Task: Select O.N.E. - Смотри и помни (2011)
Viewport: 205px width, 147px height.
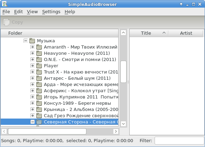Action: pyautogui.click(x=80, y=60)
